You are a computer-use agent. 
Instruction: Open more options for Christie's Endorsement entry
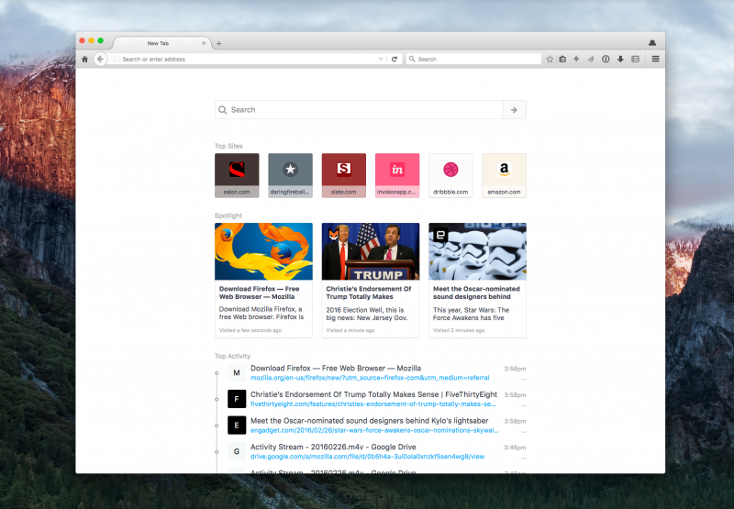tap(523, 405)
